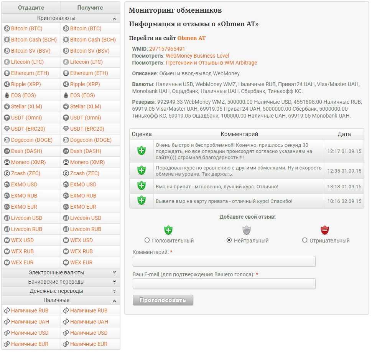Viewport: 372px width, 352px height.
Task: Click the EXMO USD icon in the Отдадите column
Action: pyautogui.click(x=7, y=185)
